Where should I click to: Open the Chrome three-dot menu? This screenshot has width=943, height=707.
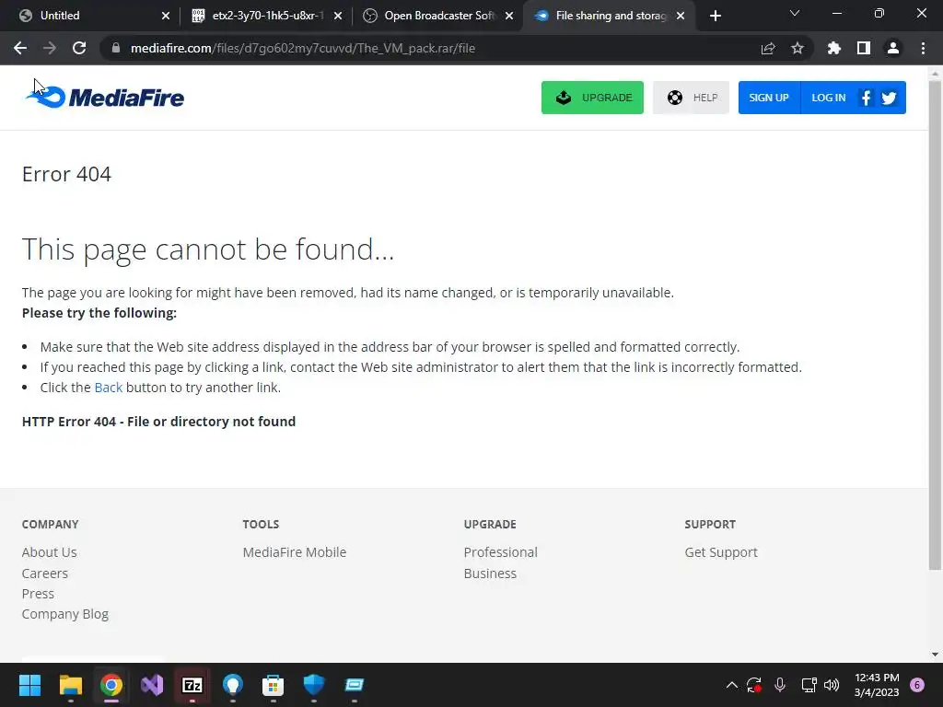coord(923,48)
